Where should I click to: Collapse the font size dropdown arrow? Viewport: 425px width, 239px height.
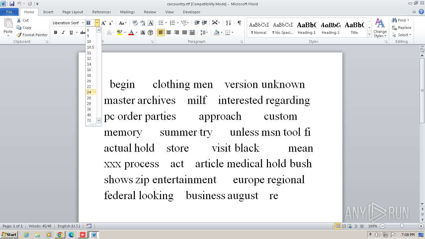pos(97,23)
